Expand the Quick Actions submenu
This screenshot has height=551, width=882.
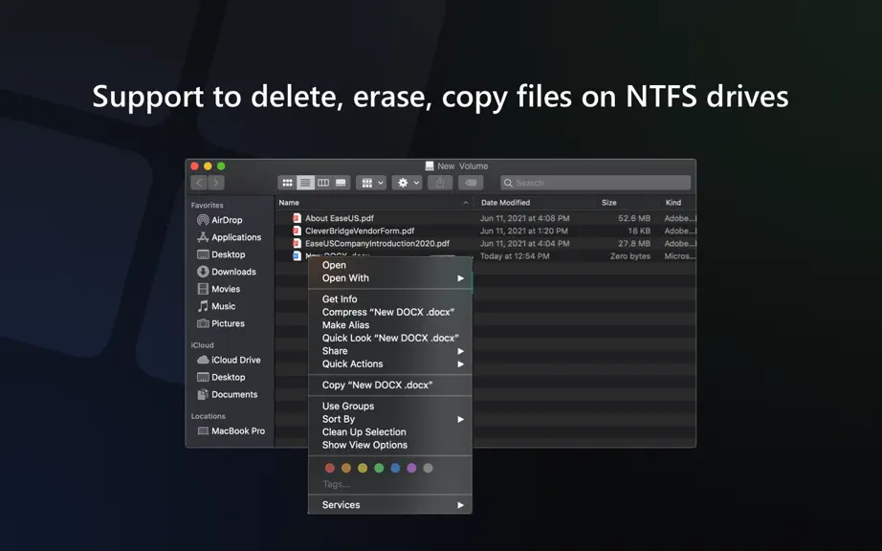pos(389,364)
